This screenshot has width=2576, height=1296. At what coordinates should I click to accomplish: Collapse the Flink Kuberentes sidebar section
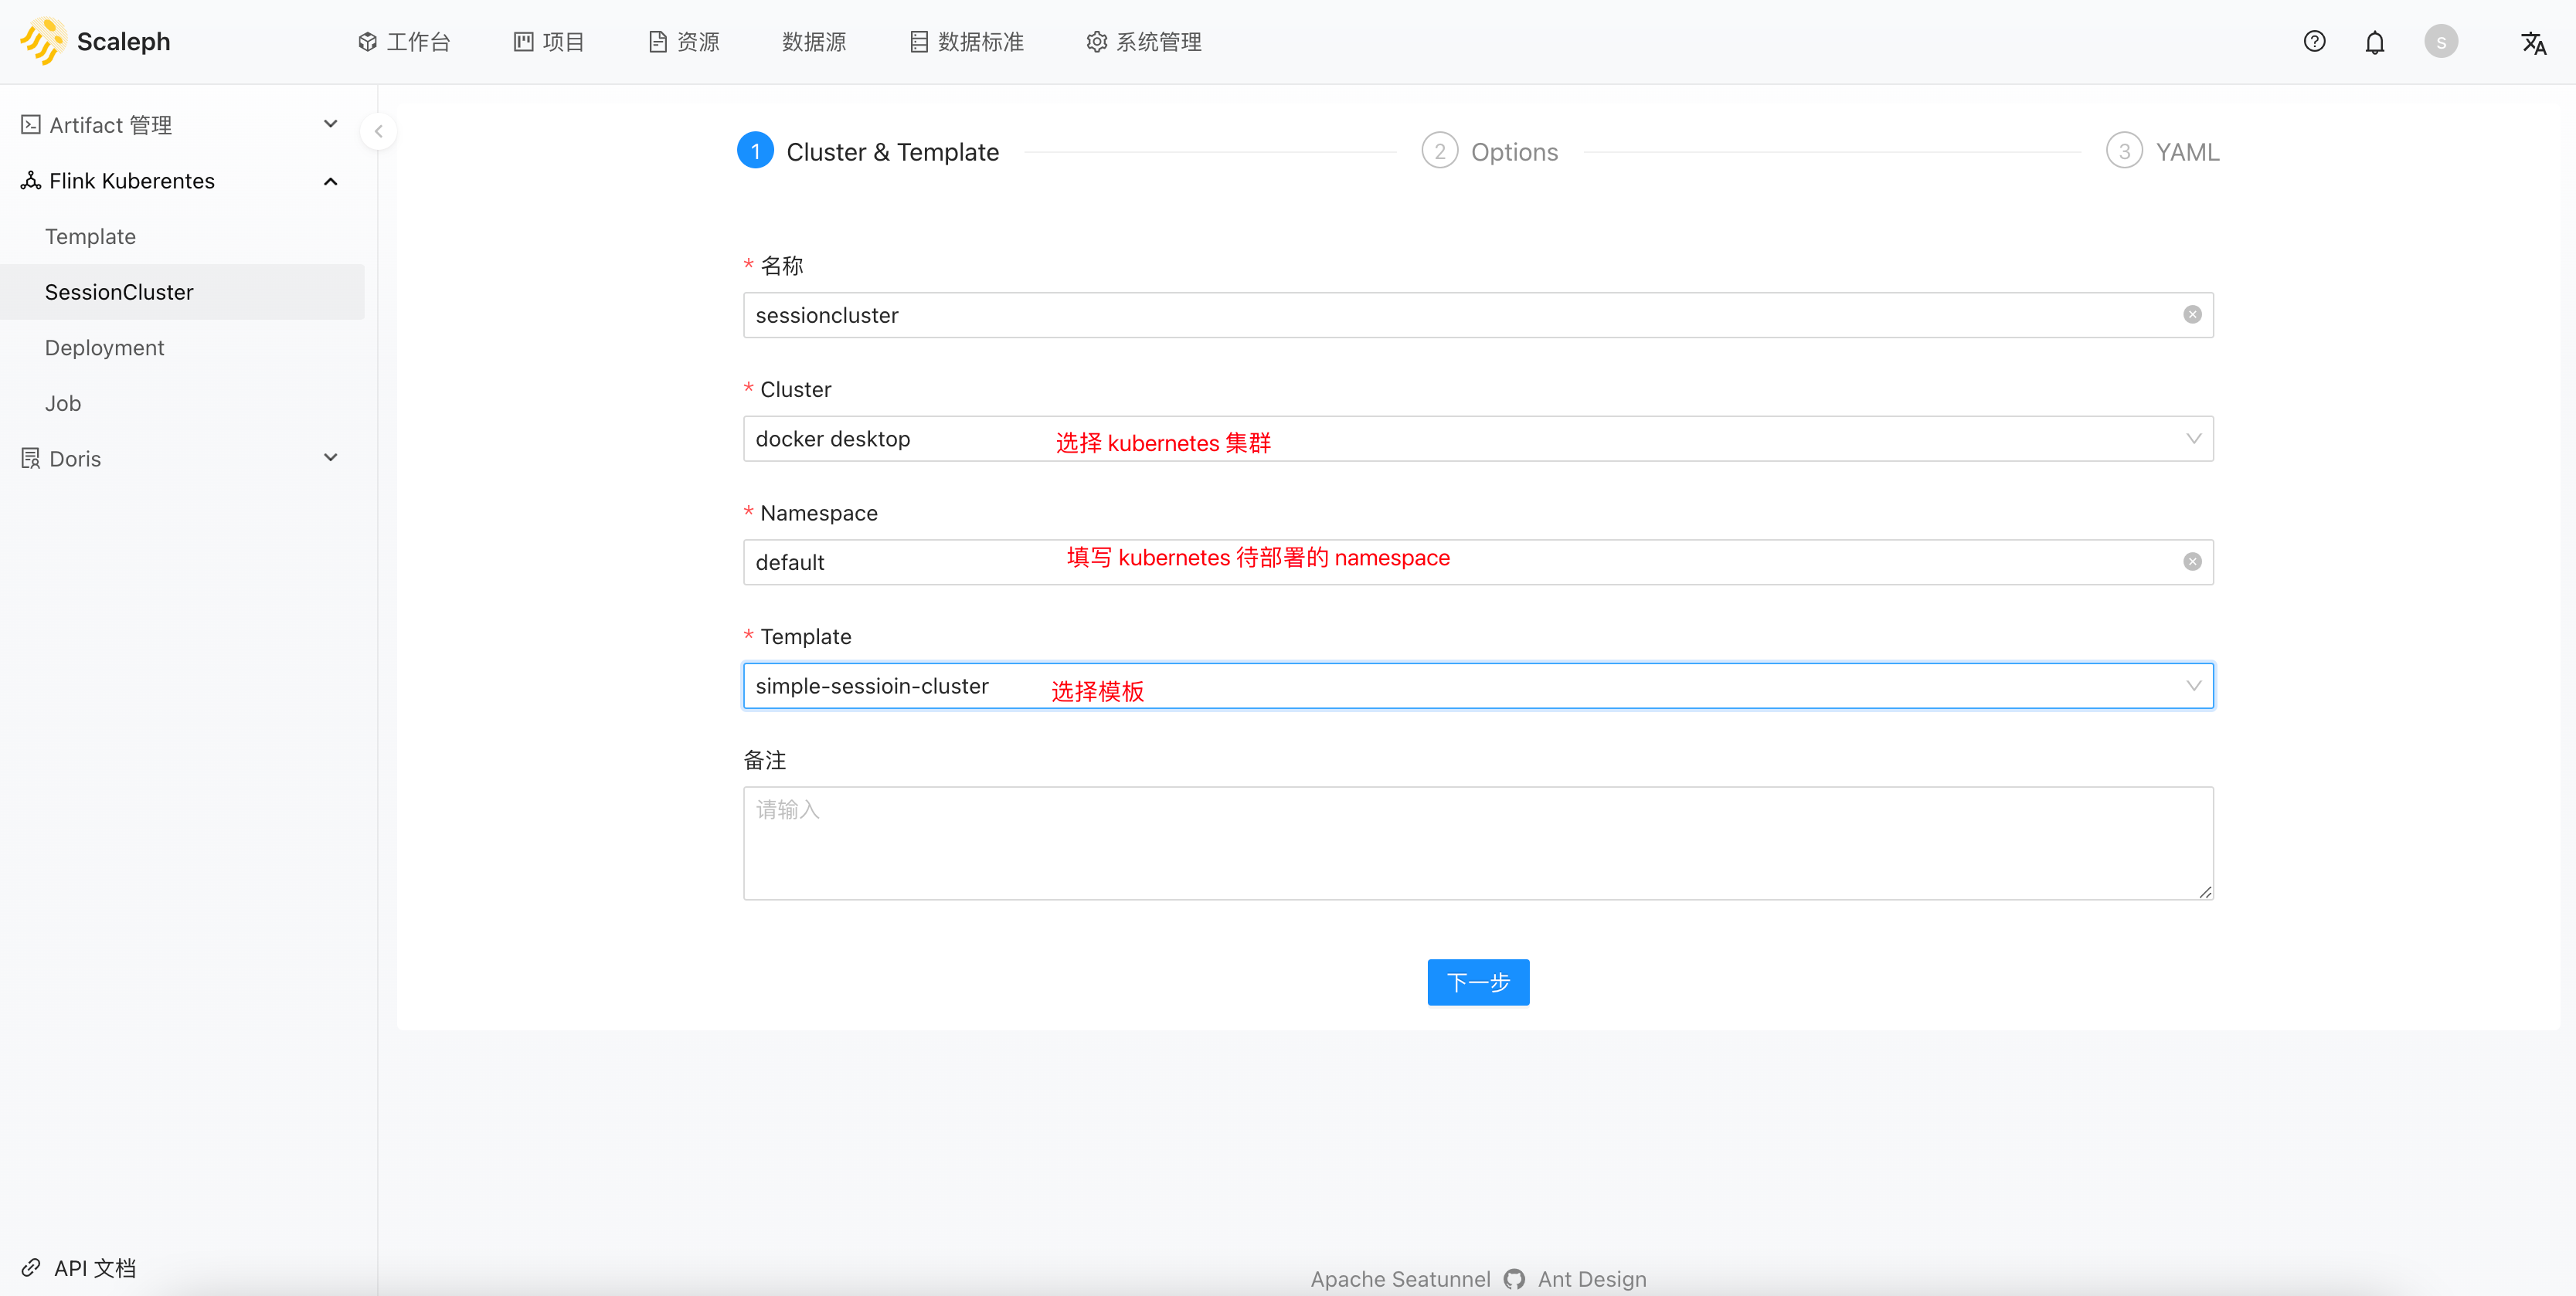pyautogui.click(x=331, y=180)
